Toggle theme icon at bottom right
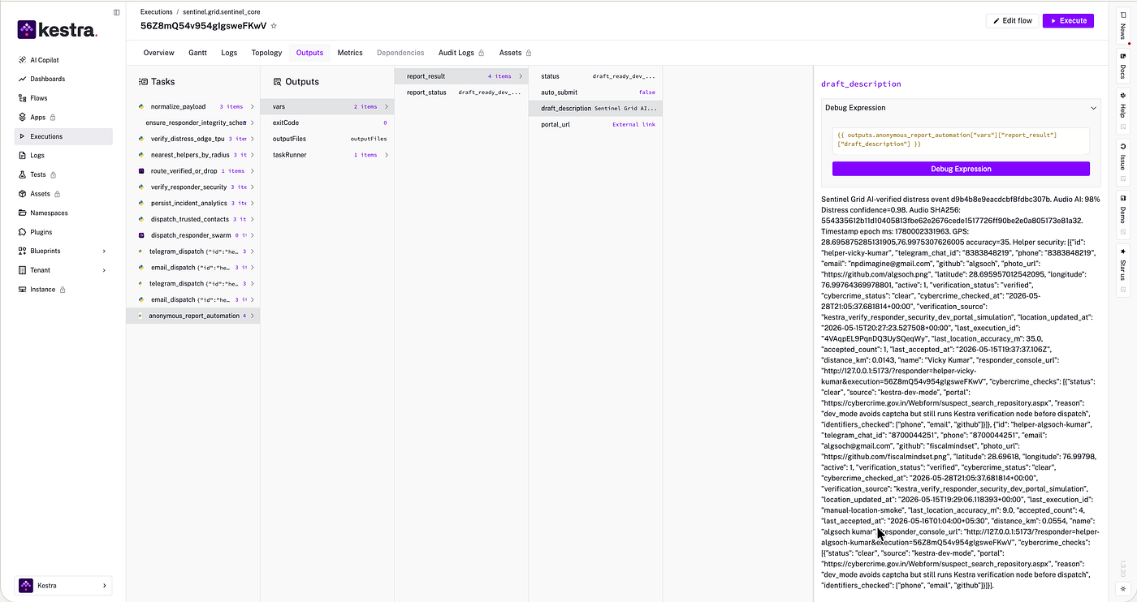 tap(1123, 588)
